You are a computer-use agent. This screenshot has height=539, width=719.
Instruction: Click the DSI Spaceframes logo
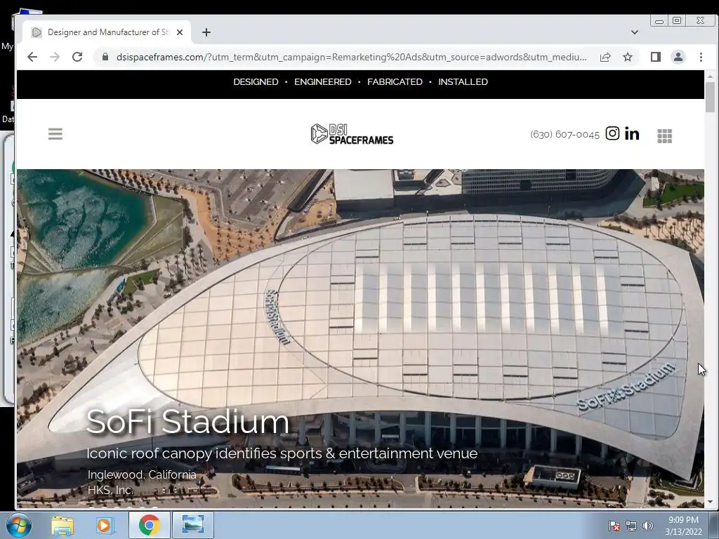352,134
